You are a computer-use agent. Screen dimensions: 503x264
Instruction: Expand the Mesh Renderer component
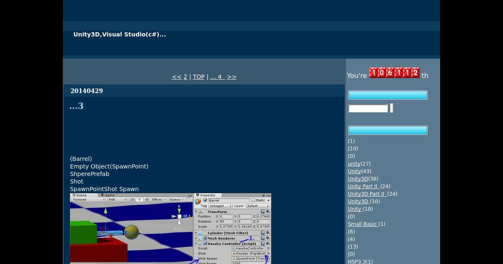pyautogui.click(x=196, y=238)
